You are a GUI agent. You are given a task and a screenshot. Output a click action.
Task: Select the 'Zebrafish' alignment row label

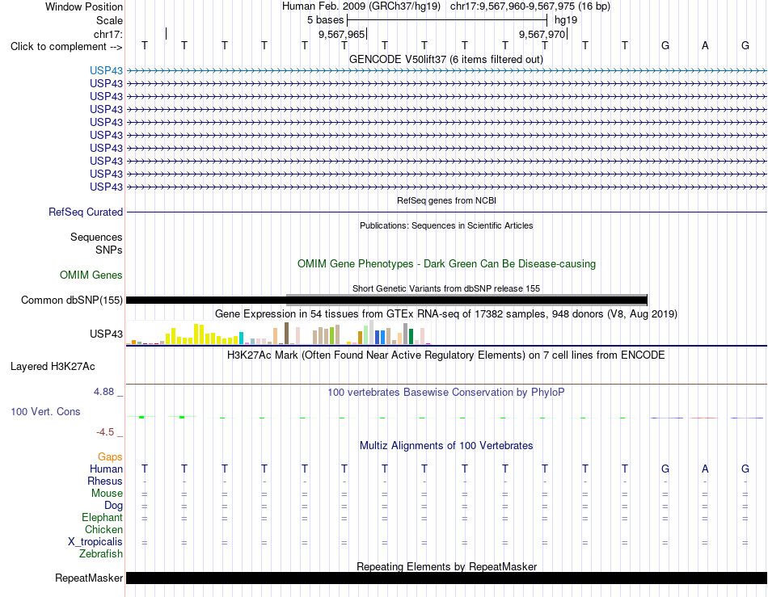[x=101, y=554]
